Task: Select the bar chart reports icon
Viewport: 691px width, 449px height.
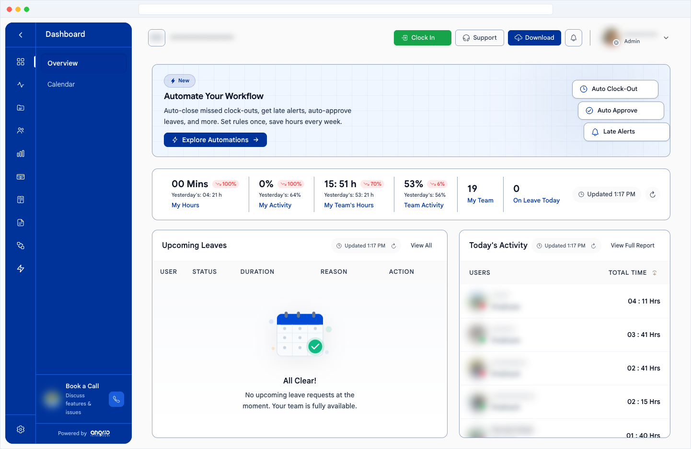Action: point(20,153)
